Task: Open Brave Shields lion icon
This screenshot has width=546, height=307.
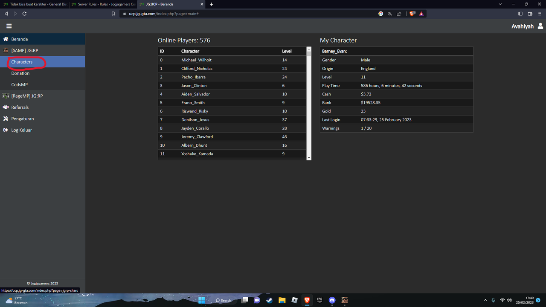Action: click(x=412, y=14)
